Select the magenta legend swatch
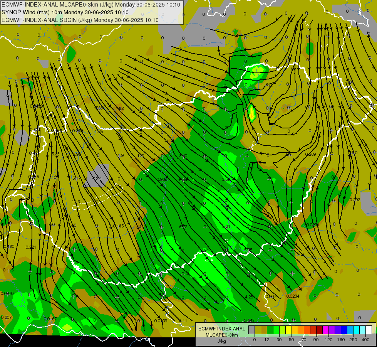Viewport: 377px width, 347px height. tap(325, 330)
